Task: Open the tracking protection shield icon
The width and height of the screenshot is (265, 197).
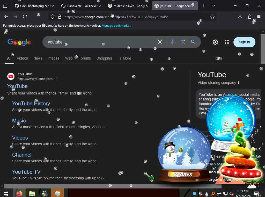Action: (x=53, y=17)
